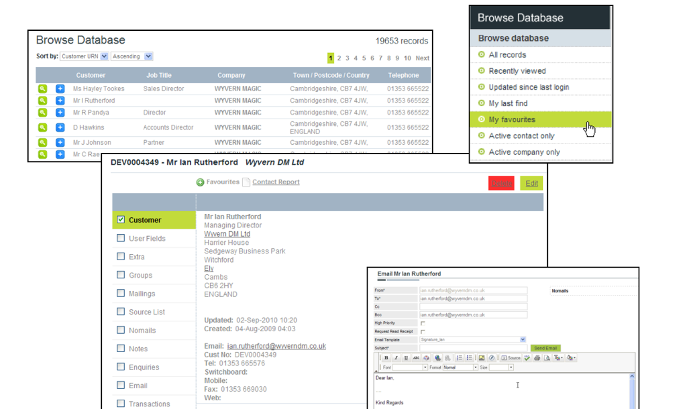
Task: Add to Favourites using the green plus icon
Action: tap(200, 182)
